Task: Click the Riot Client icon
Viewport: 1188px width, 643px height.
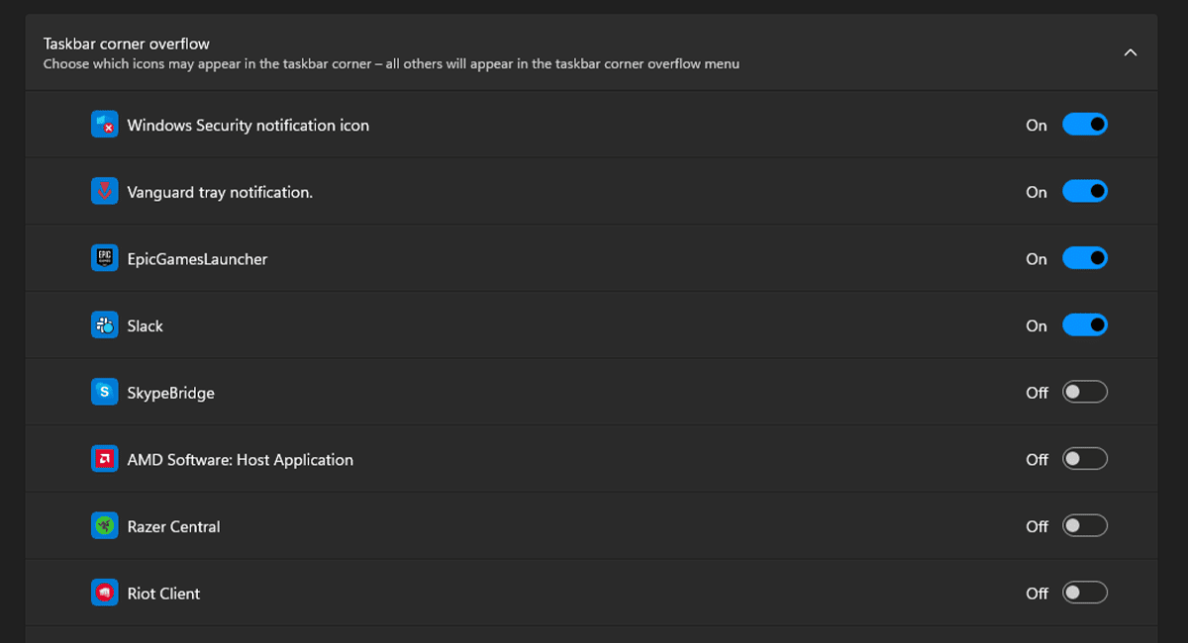Action: coord(104,593)
